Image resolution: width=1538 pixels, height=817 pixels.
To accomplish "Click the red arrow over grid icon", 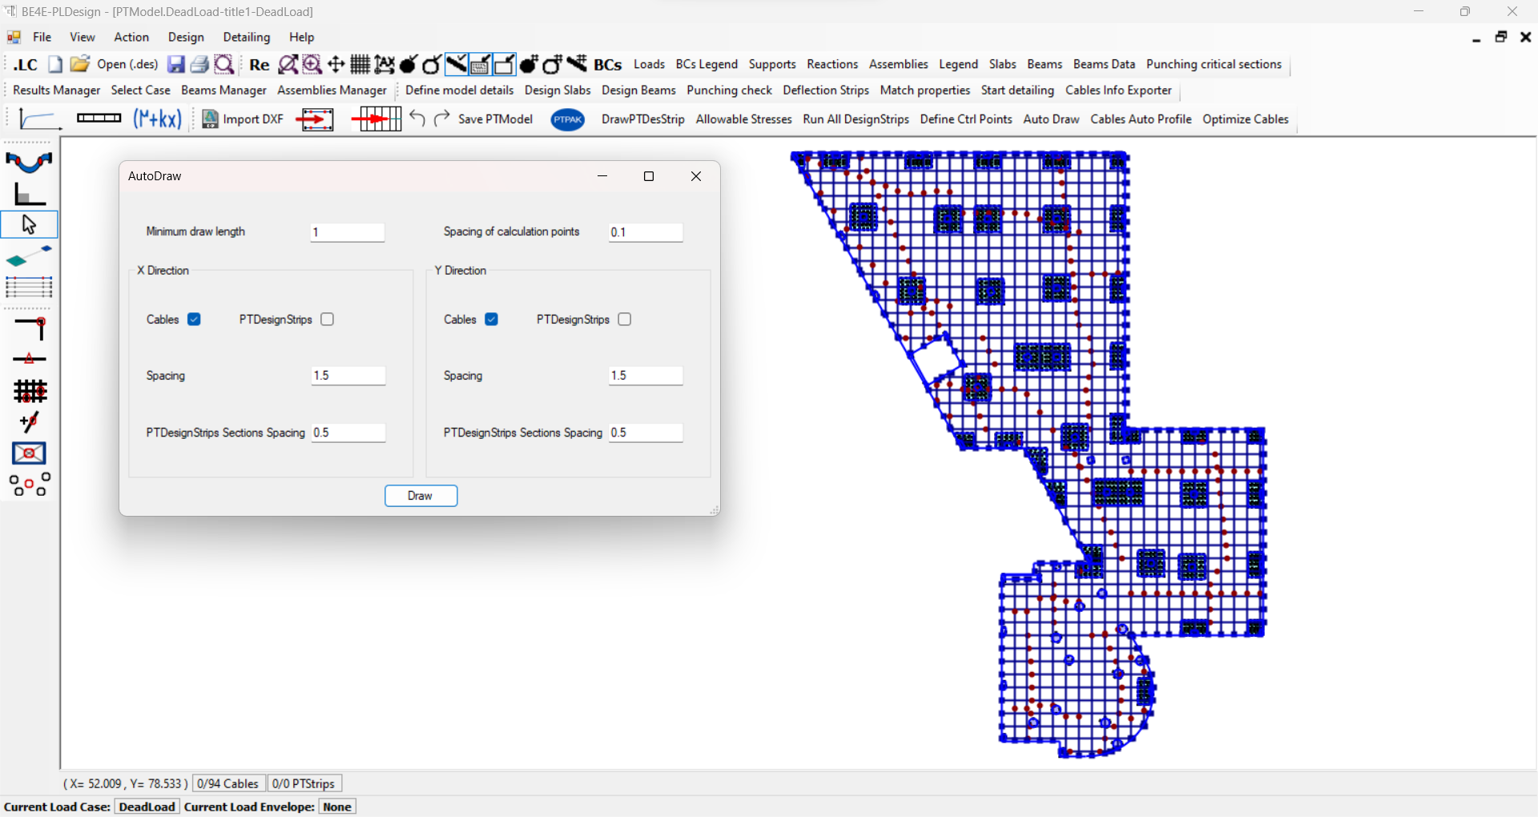I will click(376, 119).
